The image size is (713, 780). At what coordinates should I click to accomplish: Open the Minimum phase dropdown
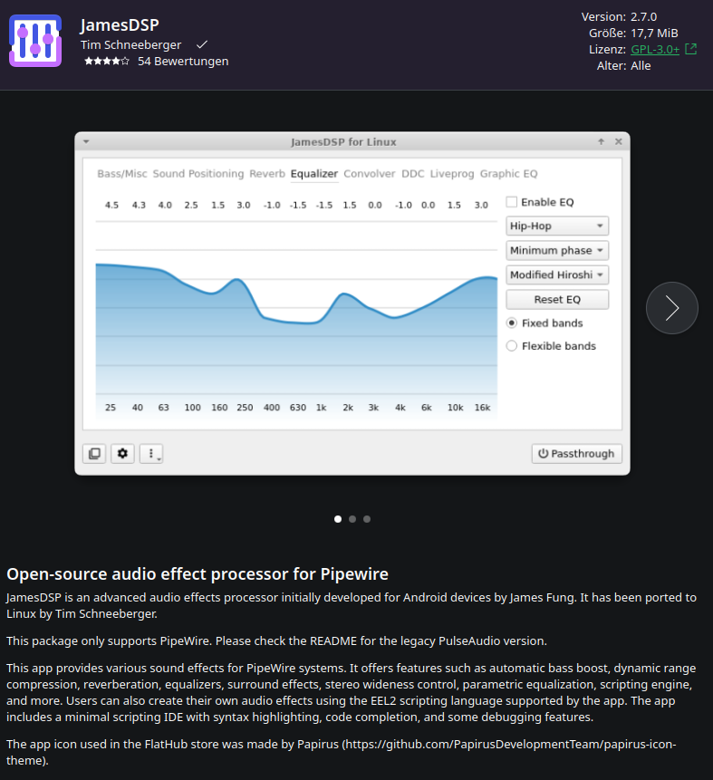click(557, 250)
